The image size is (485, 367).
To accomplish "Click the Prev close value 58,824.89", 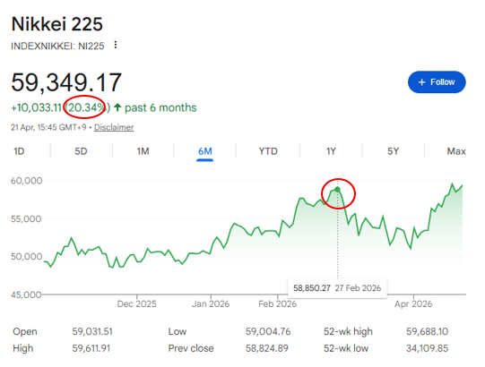I will point(266,348).
